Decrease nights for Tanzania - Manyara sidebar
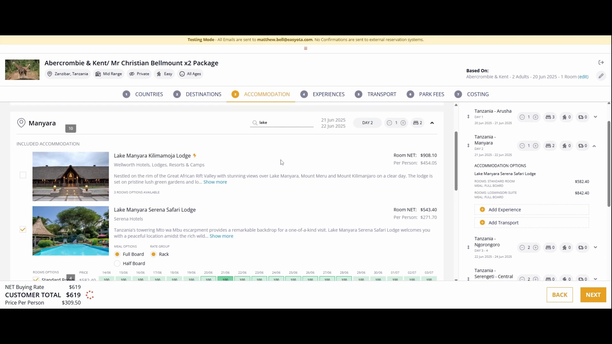The width and height of the screenshot is (612, 344). [x=522, y=146]
